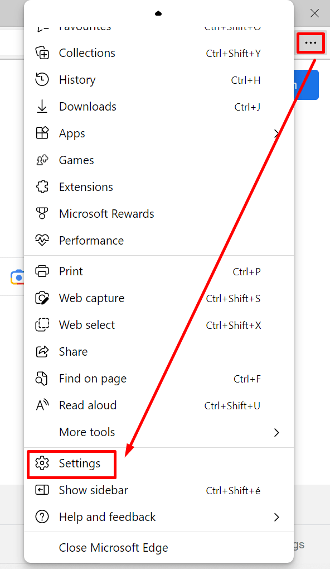This screenshot has height=569, width=330.
Task: Expand Help and feedback submenu arrow
Action: coord(276,517)
